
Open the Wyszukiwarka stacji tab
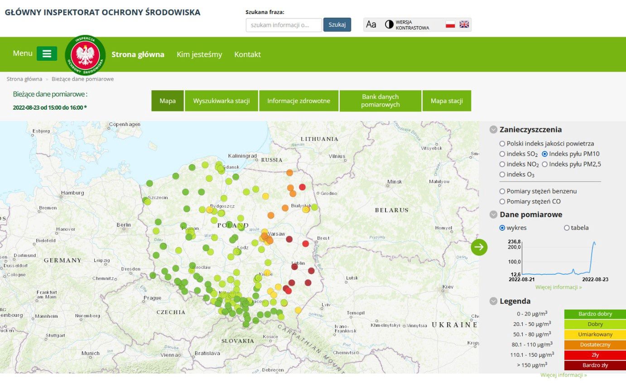tap(222, 101)
